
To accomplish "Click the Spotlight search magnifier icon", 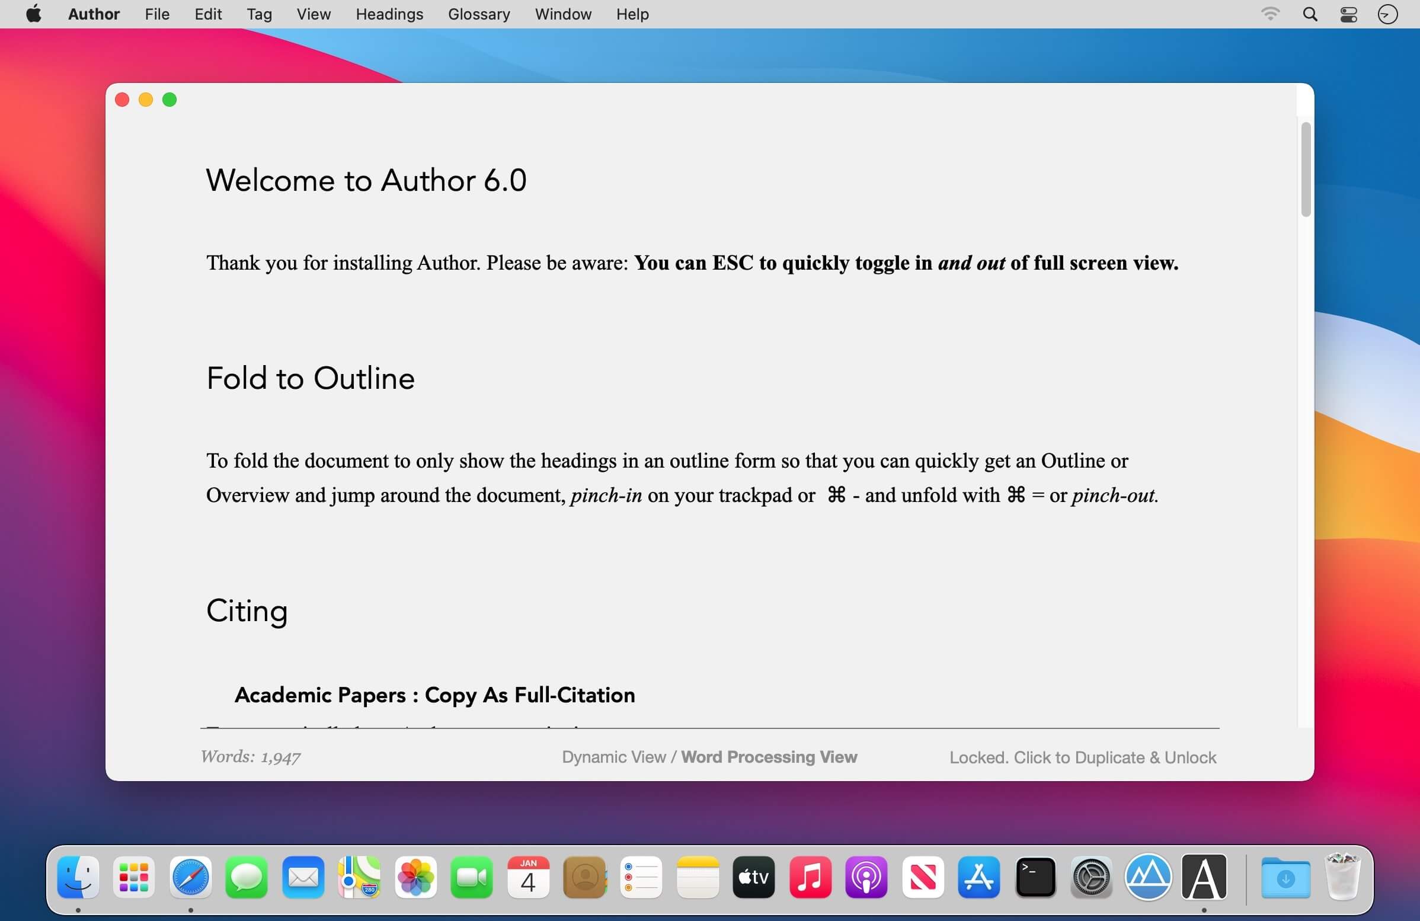I will (1310, 14).
